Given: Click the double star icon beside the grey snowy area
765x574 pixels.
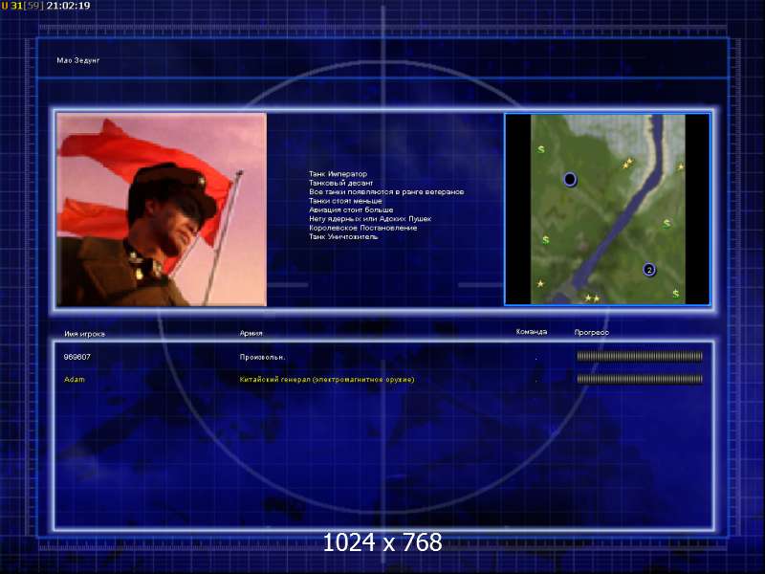Looking at the screenshot, I should (x=627, y=163).
